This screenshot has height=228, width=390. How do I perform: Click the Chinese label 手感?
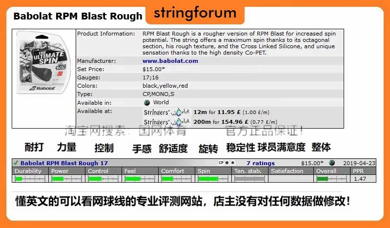142,149
